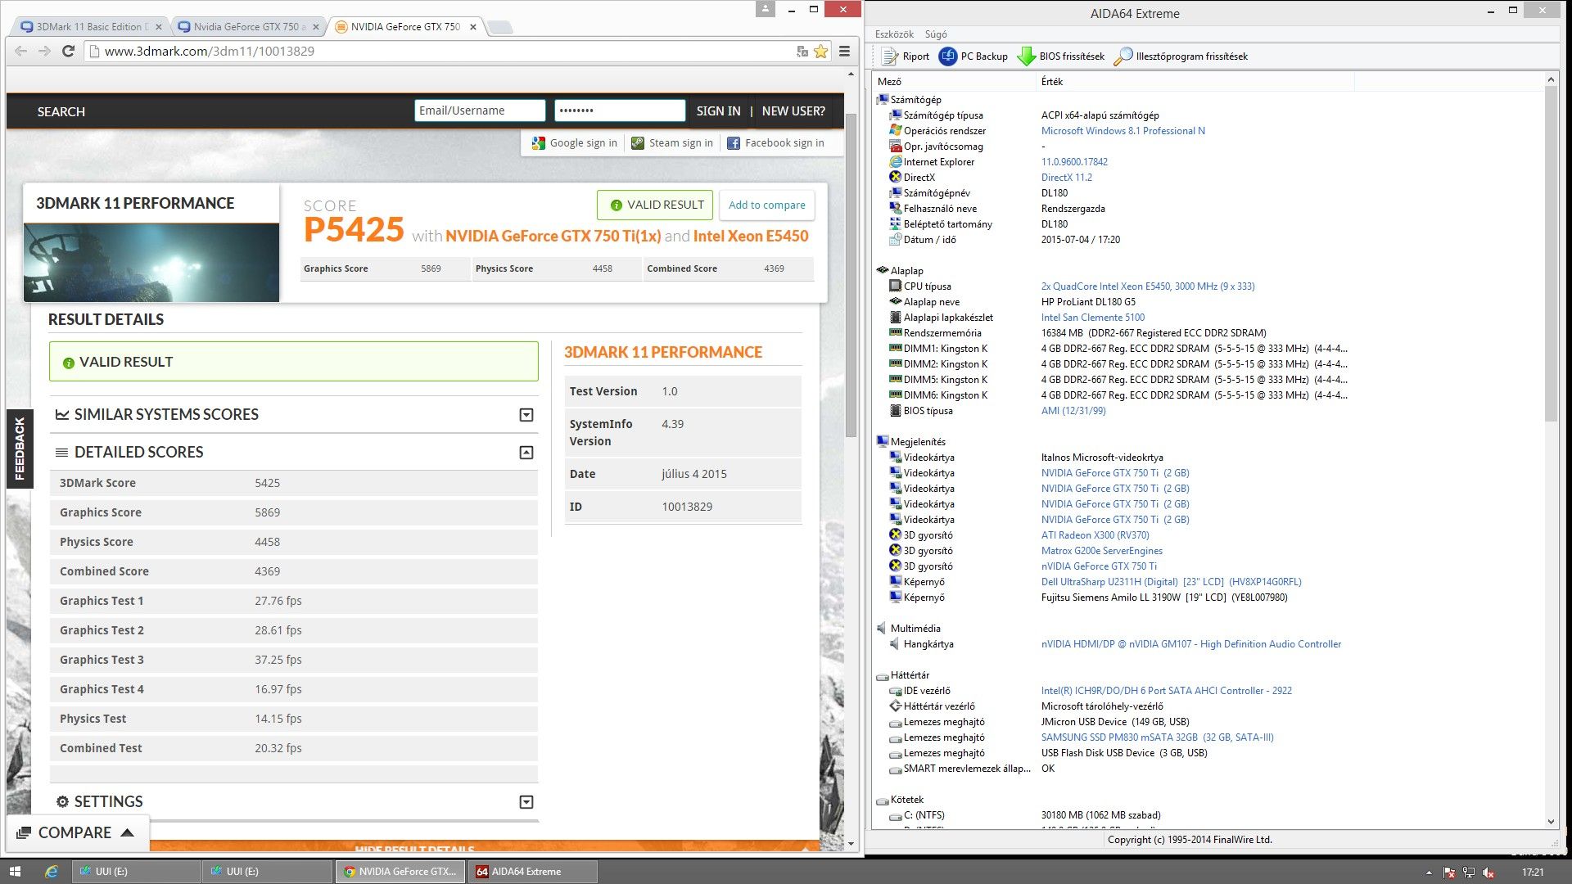Click the AIDA64 Extreme taskbar button
The height and width of the screenshot is (884, 1572).
(532, 872)
